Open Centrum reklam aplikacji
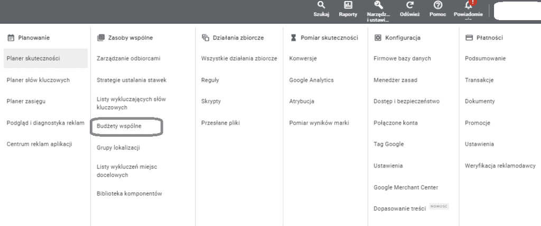541x226 pixels. (x=39, y=144)
